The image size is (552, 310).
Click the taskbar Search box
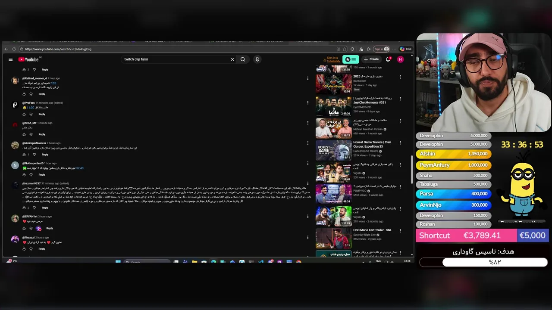tap(147, 261)
